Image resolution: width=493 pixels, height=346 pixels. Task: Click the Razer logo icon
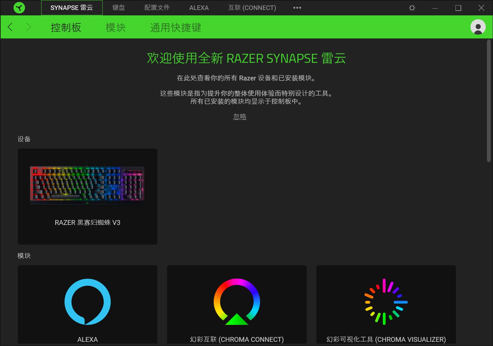(19, 8)
